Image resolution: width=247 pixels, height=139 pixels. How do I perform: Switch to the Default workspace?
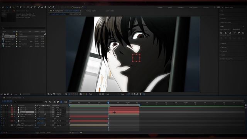[x=160, y=7]
